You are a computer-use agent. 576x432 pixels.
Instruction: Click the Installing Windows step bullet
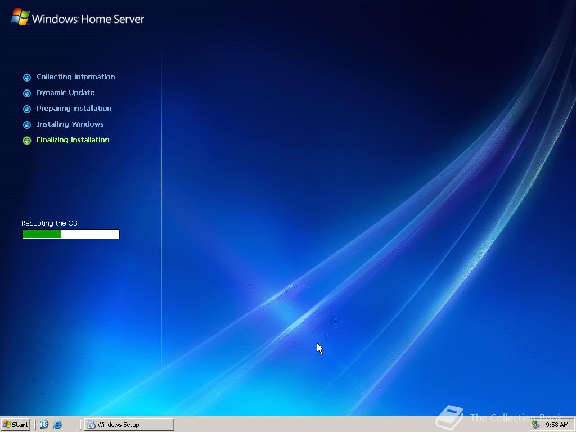(x=27, y=124)
